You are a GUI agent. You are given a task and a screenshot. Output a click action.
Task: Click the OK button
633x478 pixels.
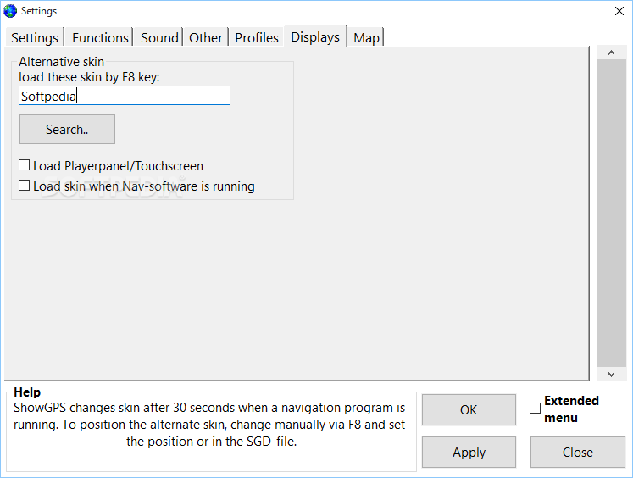point(469,410)
